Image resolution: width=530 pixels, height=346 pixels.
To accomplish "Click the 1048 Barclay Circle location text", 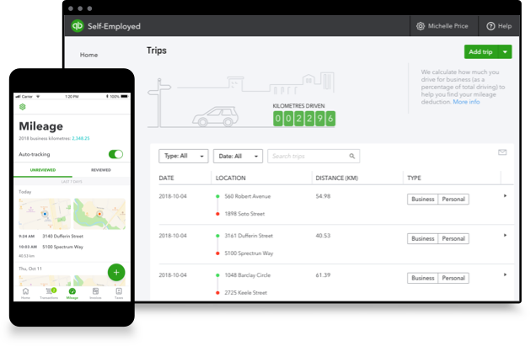I will (x=248, y=275).
